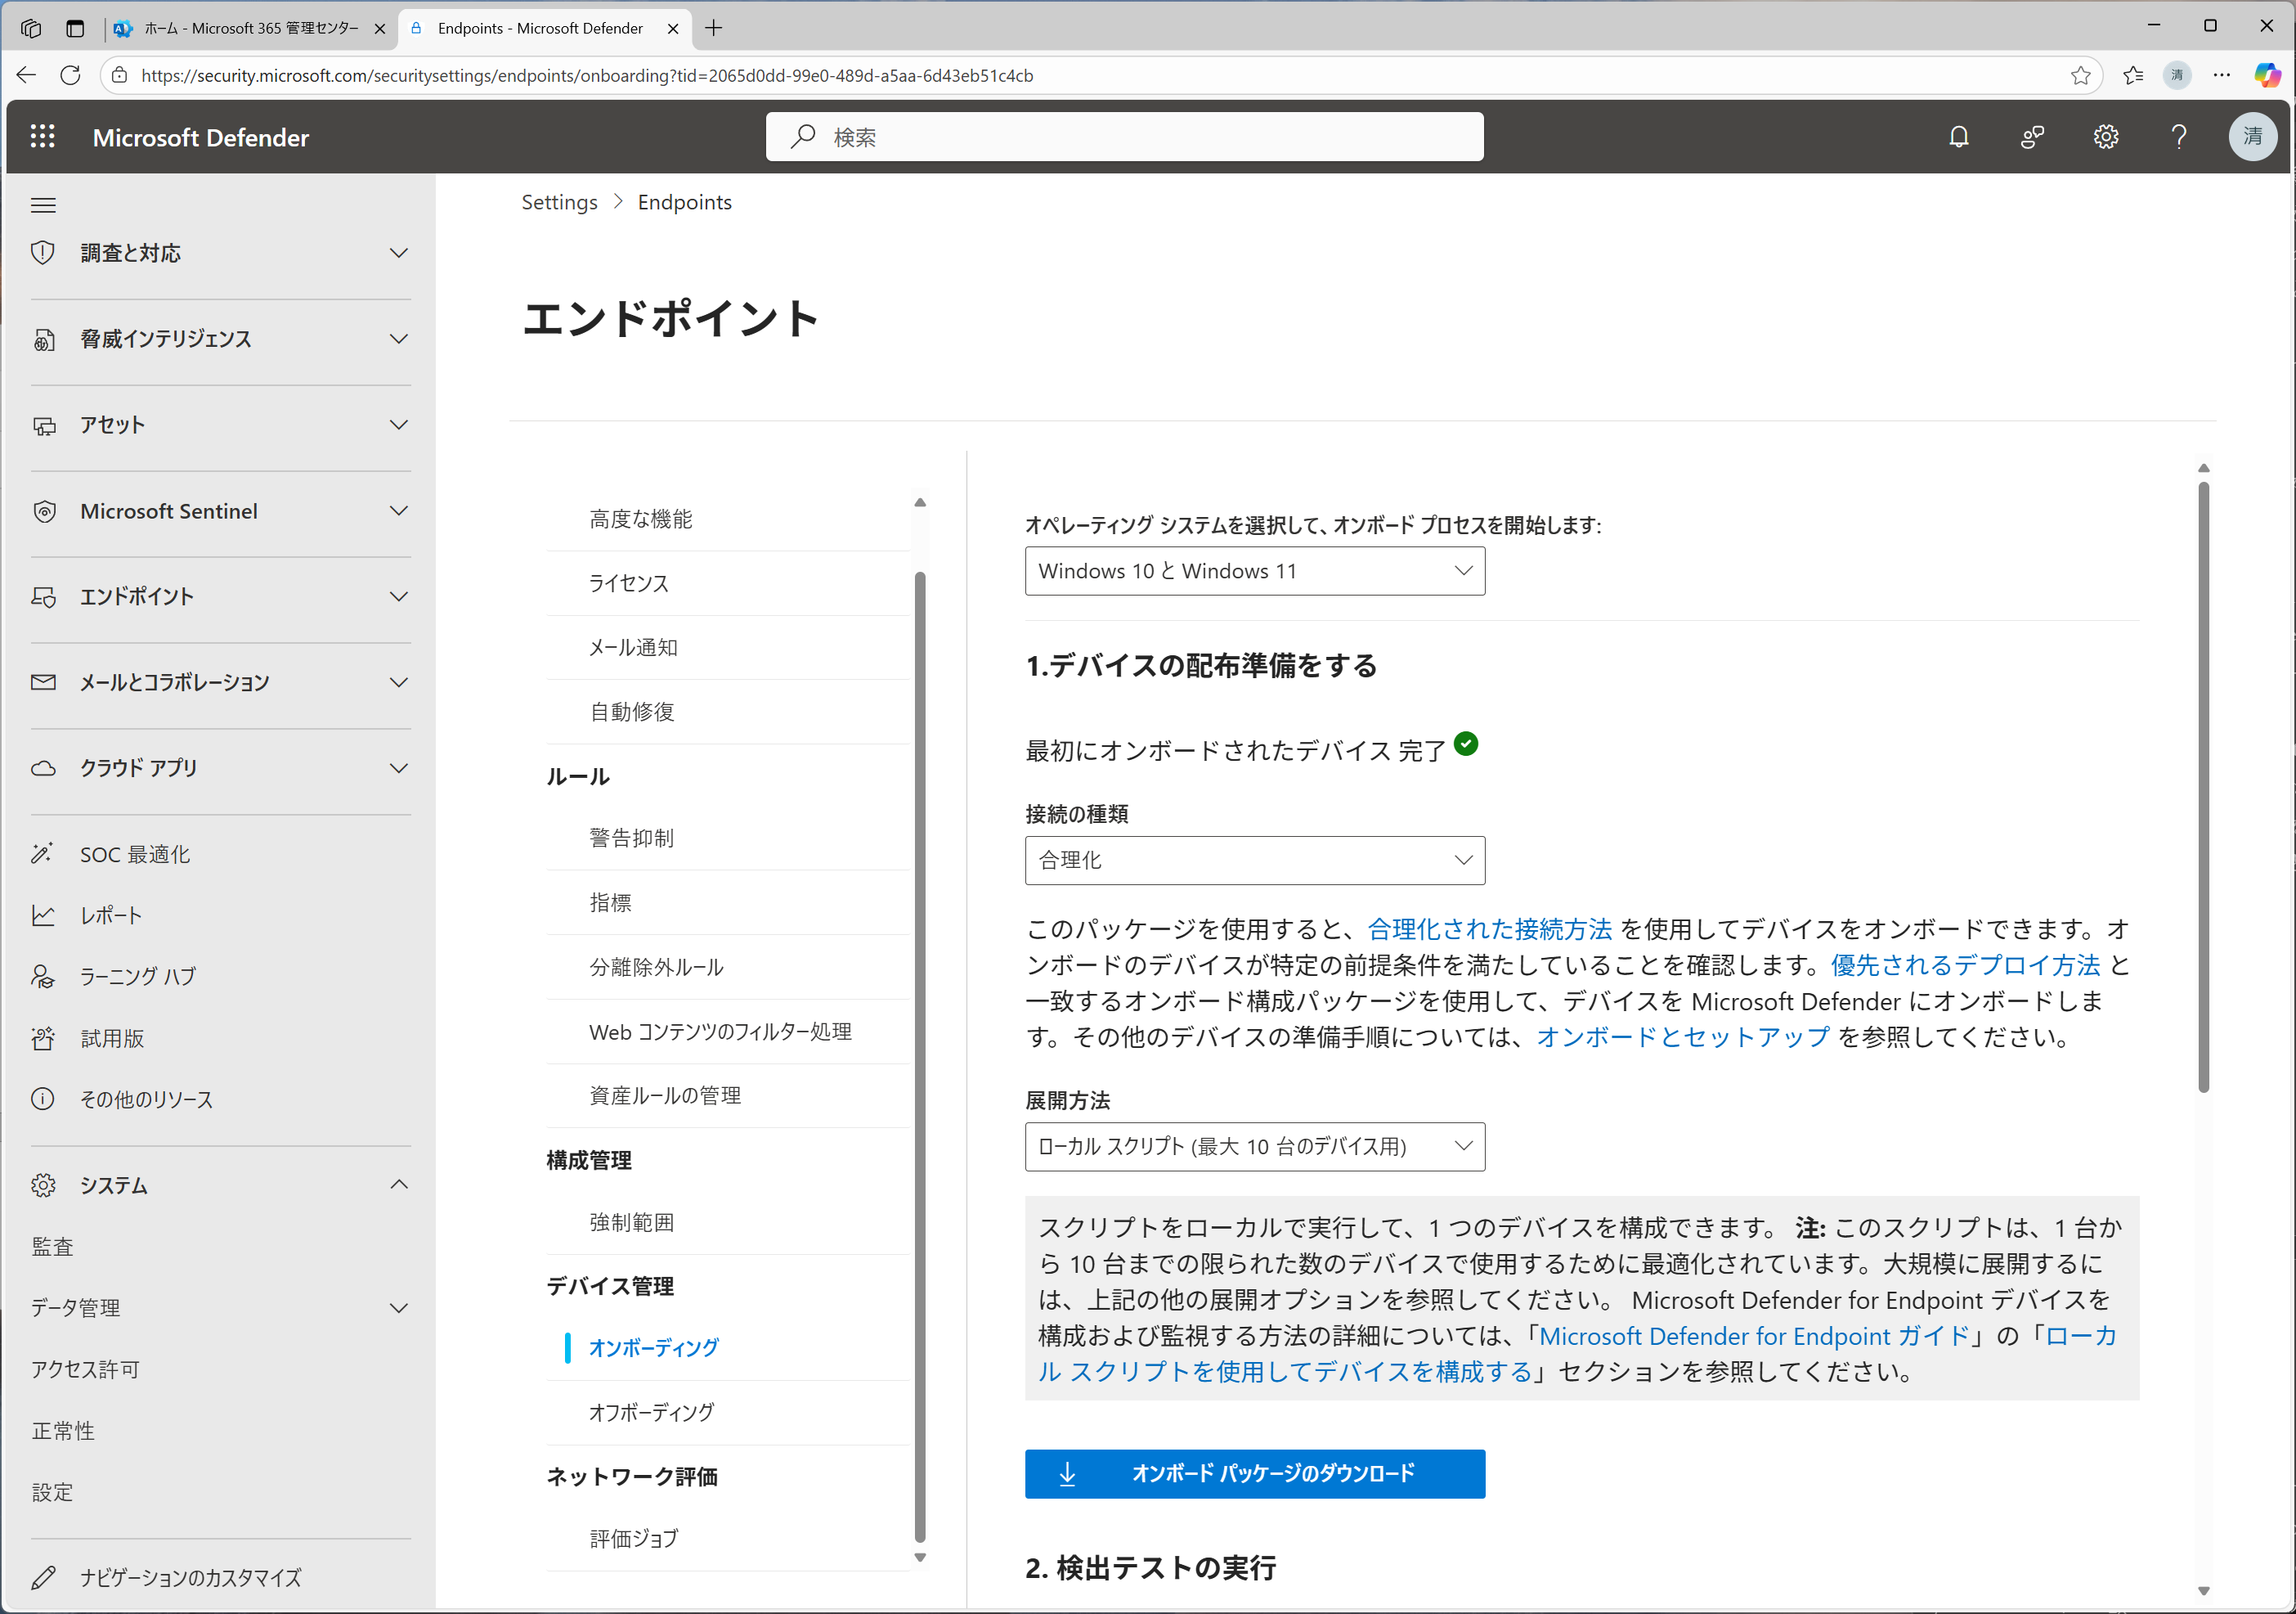Open the Defender settings gear
The image size is (2296, 1614).
pos(2106,137)
